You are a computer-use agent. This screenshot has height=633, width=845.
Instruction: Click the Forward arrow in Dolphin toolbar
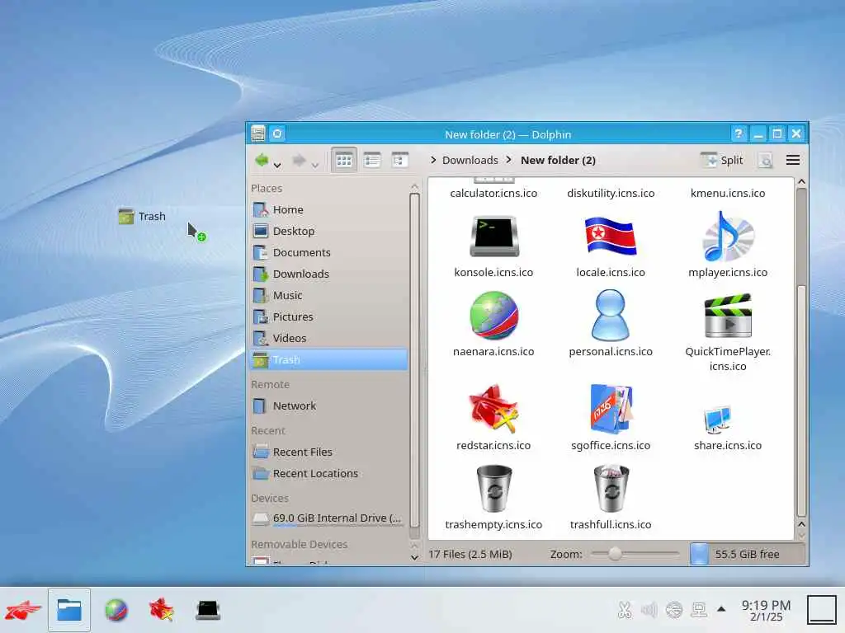pos(299,160)
